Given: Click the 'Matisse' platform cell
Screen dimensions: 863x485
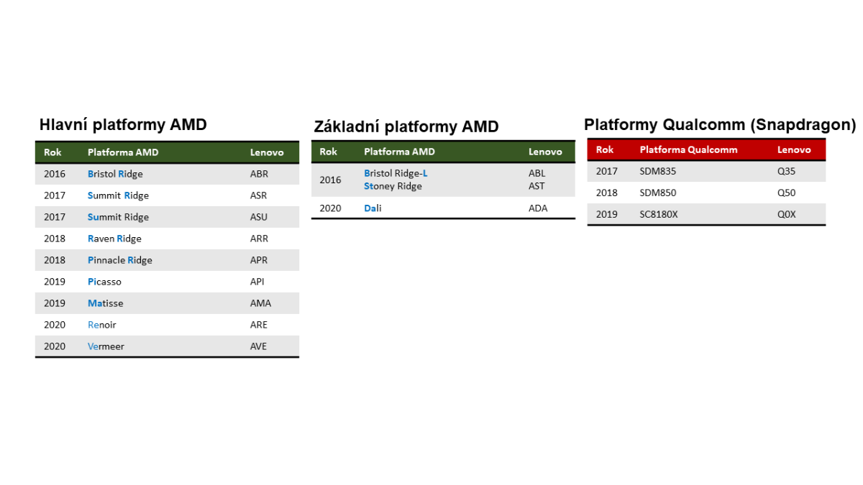Looking at the screenshot, I should pyautogui.click(x=105, y=303).
